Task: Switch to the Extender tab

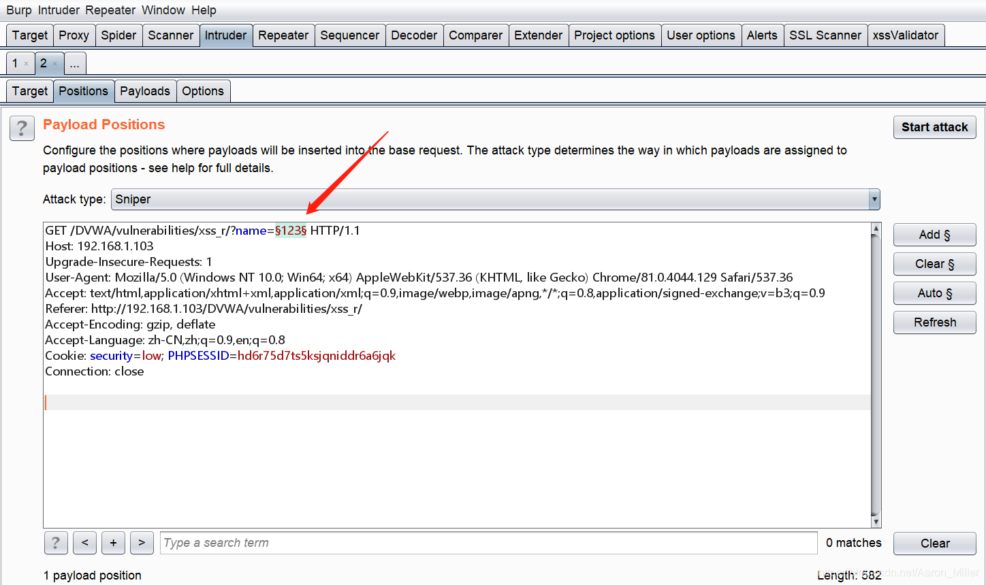Action: click(x=539, y=35)
